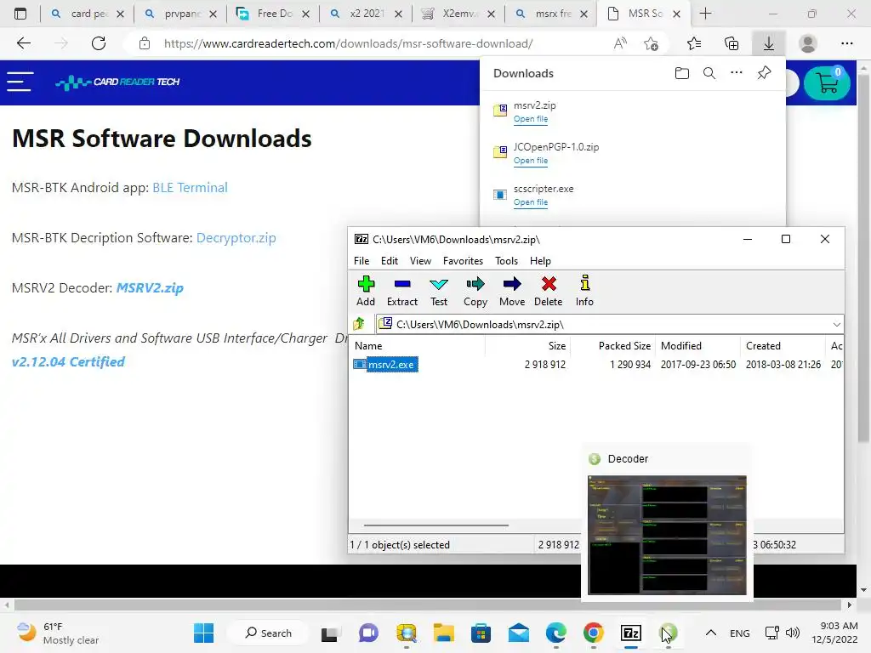The image size is (871, 653).
Task: Click the browser Downloads toolbar button
Action: pyautogui.click(x=769, y=43)
